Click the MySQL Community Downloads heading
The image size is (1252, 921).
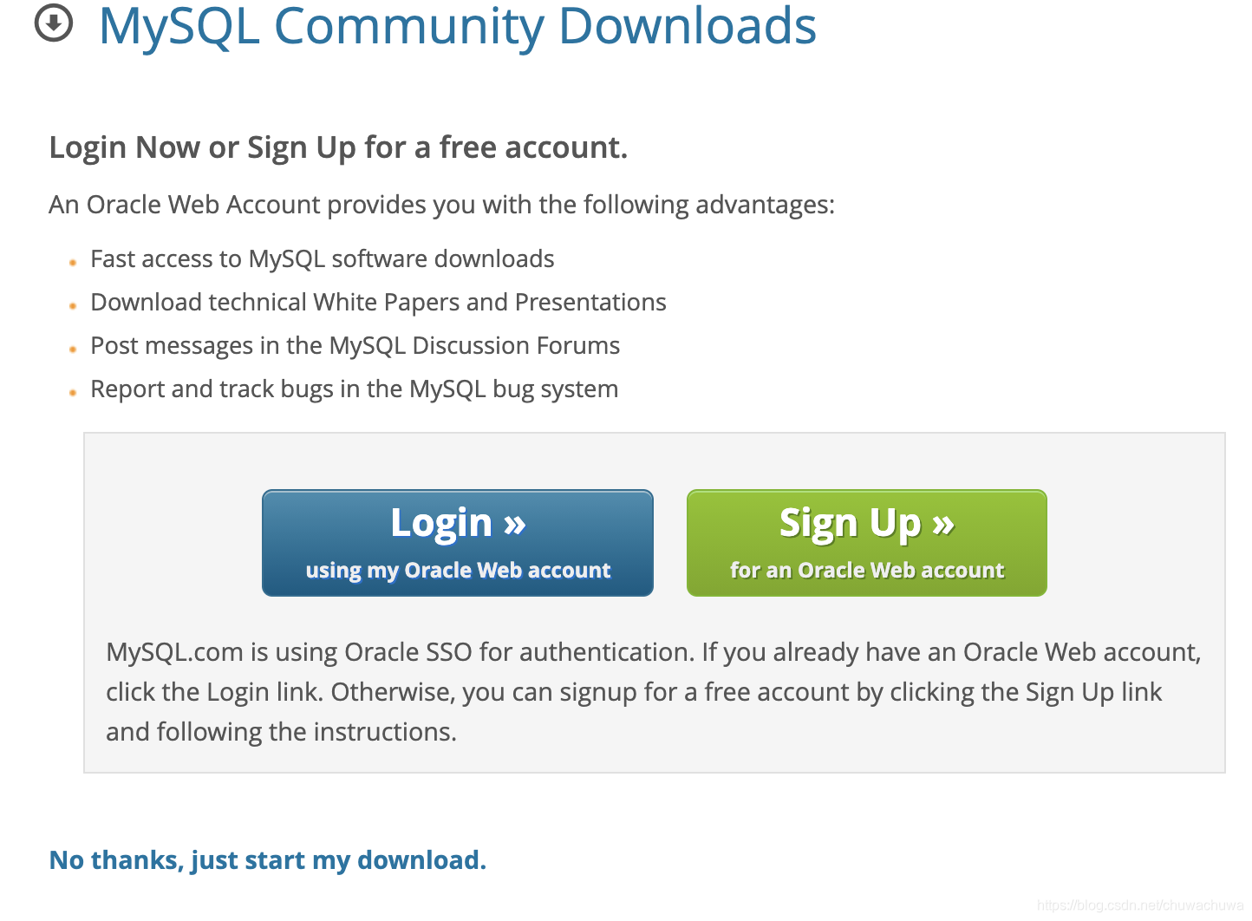(458, 27)
